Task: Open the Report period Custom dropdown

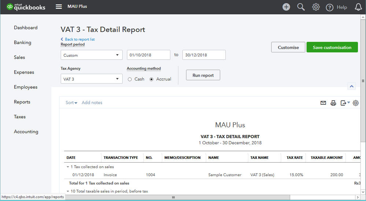Action: [x=92, y=55]
